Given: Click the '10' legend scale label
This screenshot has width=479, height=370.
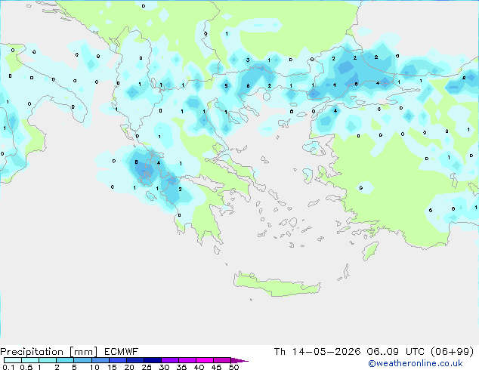Looking at the screenshot, I should point(94,367).
